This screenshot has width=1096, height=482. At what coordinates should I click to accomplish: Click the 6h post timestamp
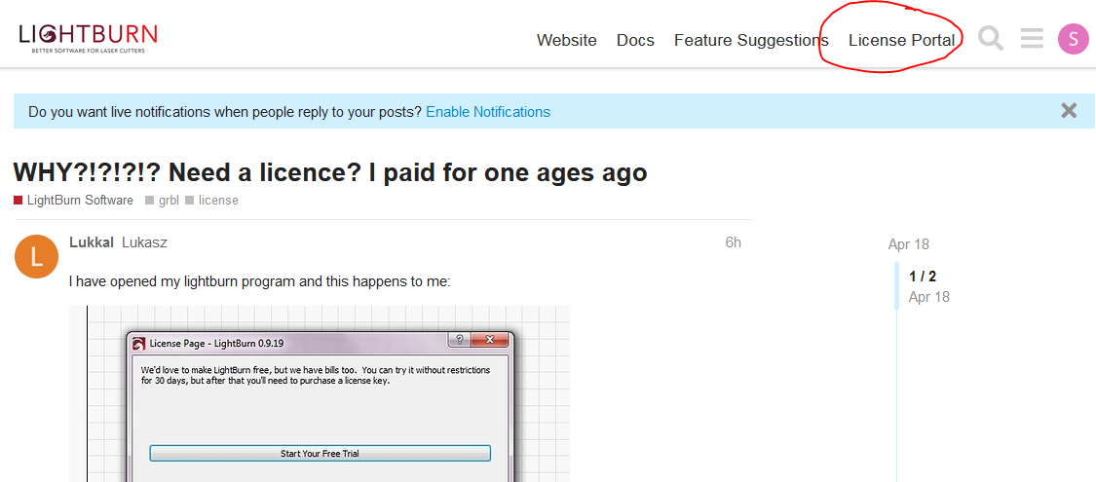[733, 242]
